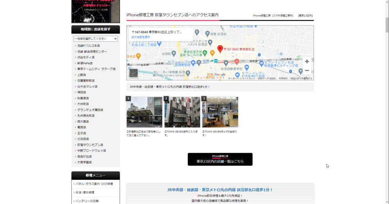Screen dimensions: 389x204
Task: Open the 自由が丘店 store link
Action: (84, 157)
